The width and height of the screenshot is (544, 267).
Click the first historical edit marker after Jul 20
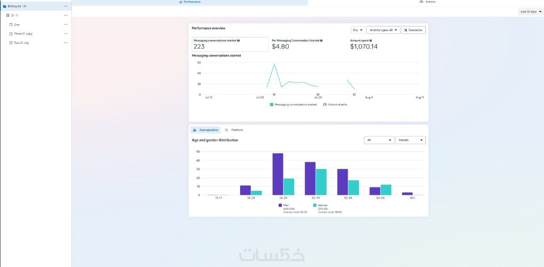tap(274, 94)
